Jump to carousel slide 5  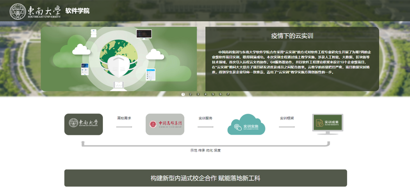point(213,94)
